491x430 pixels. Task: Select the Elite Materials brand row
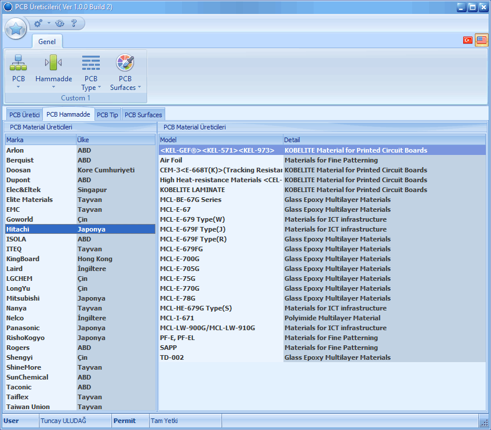[80, 200]
